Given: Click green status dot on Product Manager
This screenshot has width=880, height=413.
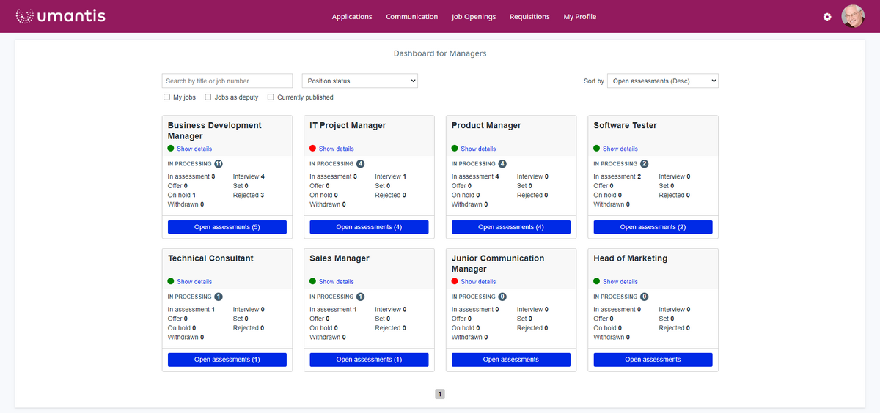Looking at the screenshot, I should click(455, 149).
